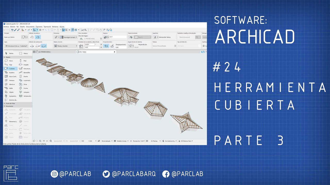
Task: Click the scissors trim icon in toolbar
Action: click(82, 30)
